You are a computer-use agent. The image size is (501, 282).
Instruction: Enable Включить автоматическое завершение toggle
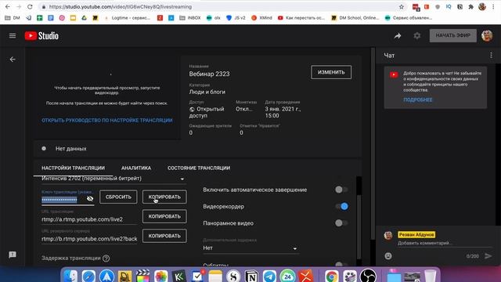(341, 190)
